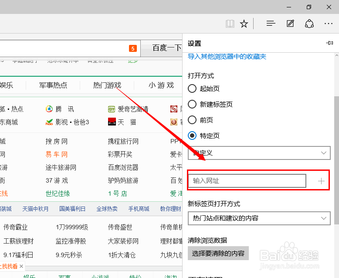Screen dimensions: 339x278
Task: Make a Web Note pen icon
Action: click(290, 24)
